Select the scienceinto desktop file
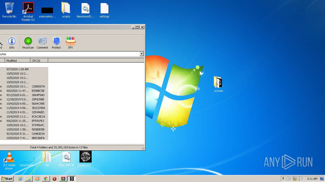The height and width of the screenshot is (182, 325). tap(47, 12)
